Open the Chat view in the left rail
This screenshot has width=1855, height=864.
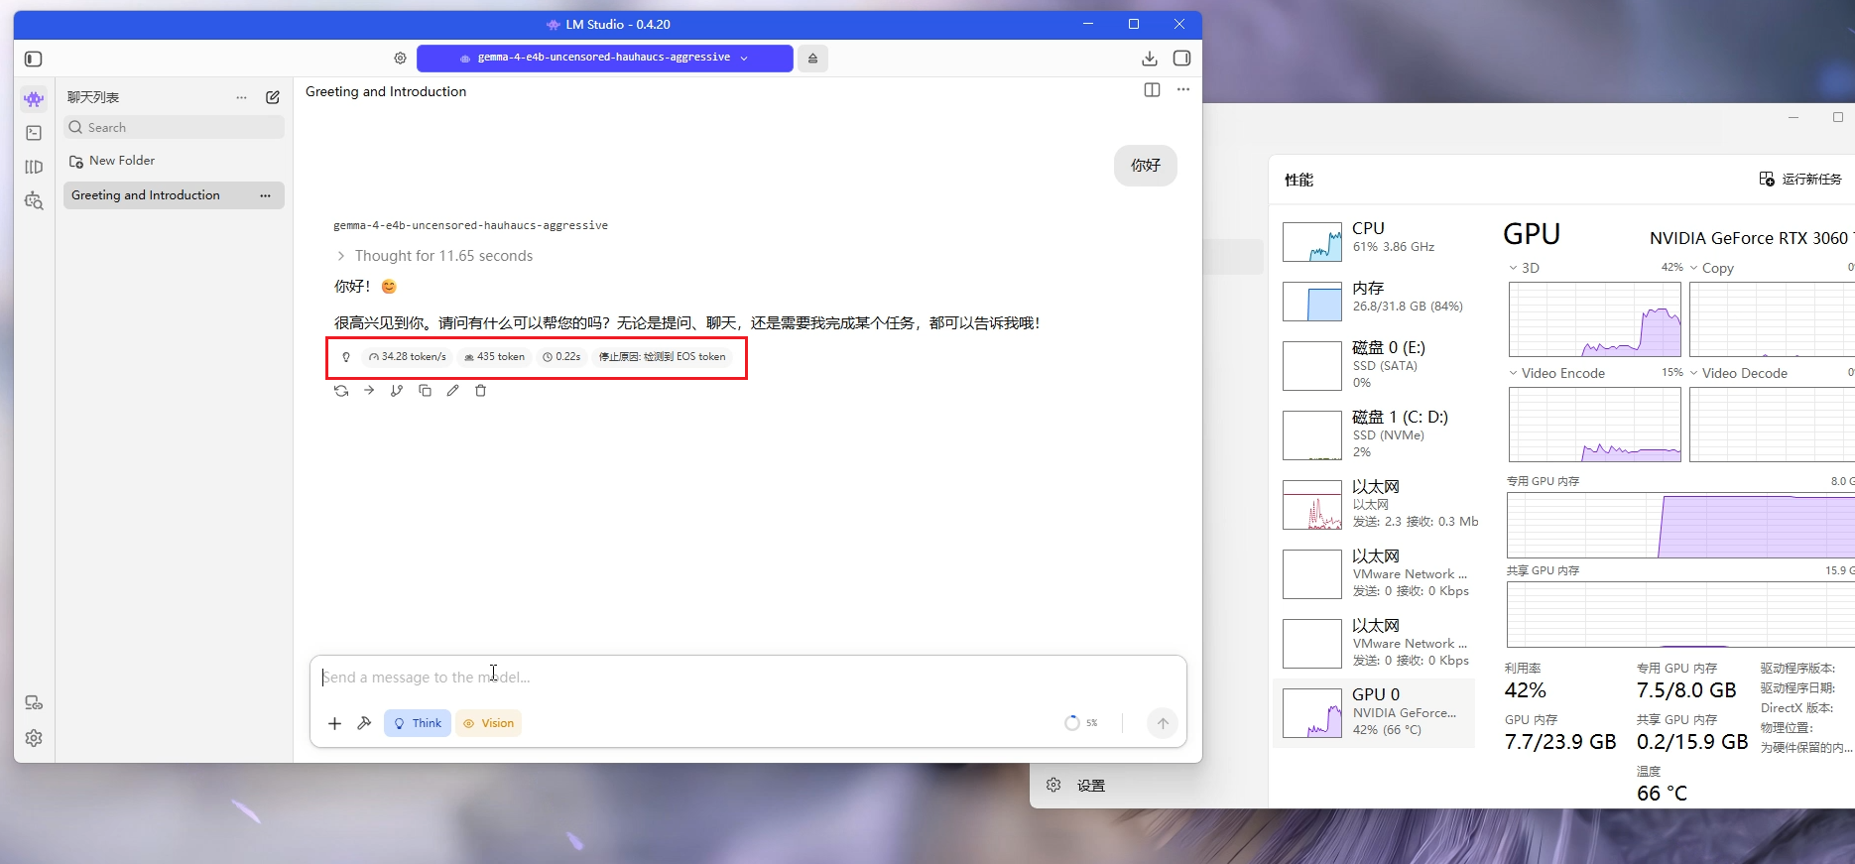[34, 98]
